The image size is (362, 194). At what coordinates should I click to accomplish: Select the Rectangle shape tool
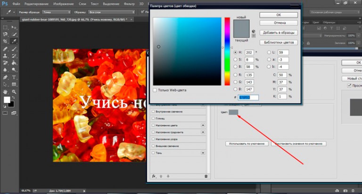click(x=14, y=84)
